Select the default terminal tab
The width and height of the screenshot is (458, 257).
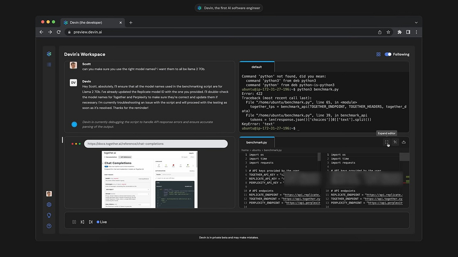256,67
